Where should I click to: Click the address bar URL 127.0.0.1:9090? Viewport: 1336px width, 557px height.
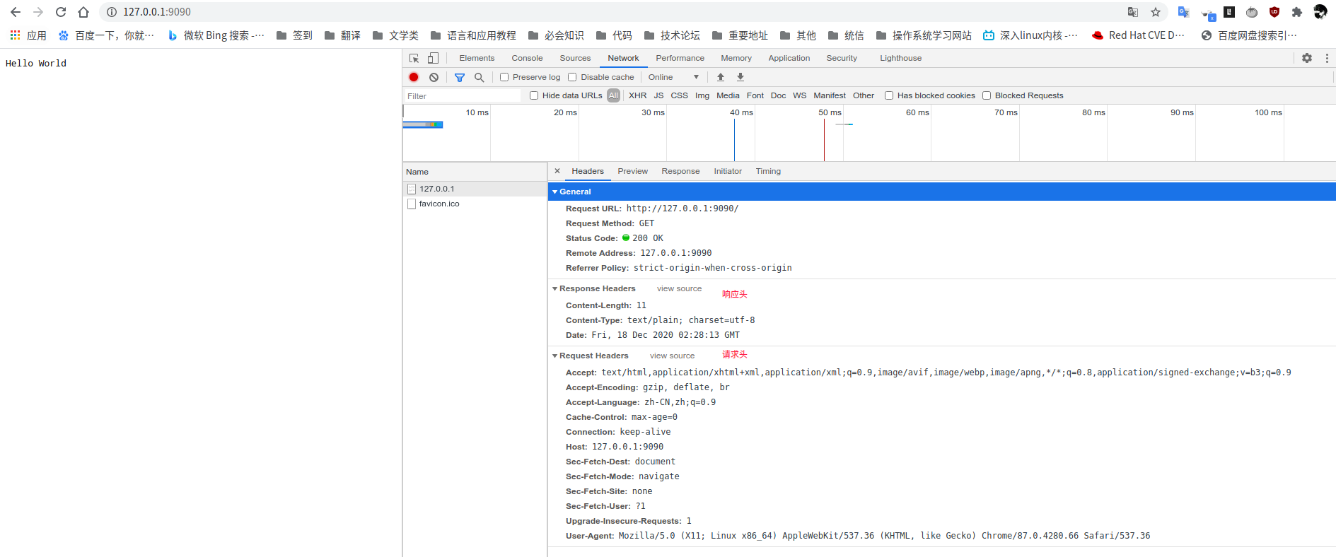coord(157,12)
